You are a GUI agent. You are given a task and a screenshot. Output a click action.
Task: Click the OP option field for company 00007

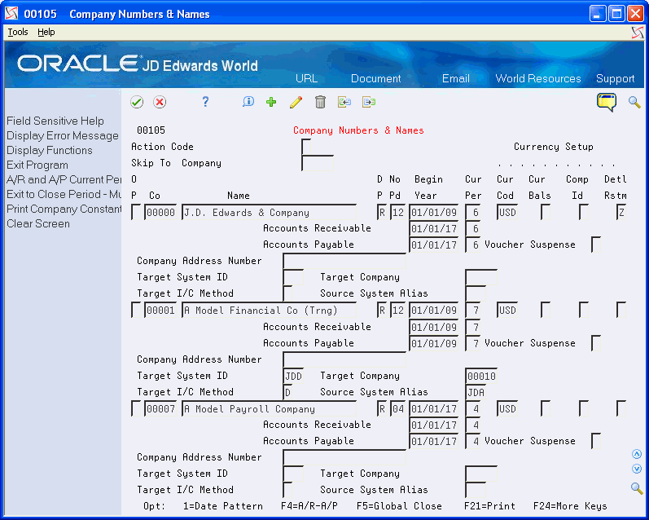[x=136, y=408]
